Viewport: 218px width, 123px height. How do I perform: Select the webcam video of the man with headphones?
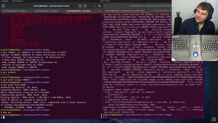[x=195, y=17]
